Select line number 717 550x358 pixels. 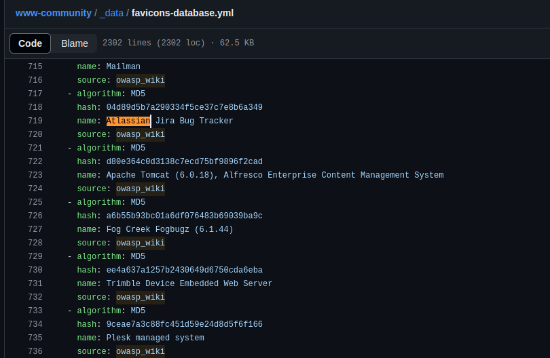pos(35,94)
